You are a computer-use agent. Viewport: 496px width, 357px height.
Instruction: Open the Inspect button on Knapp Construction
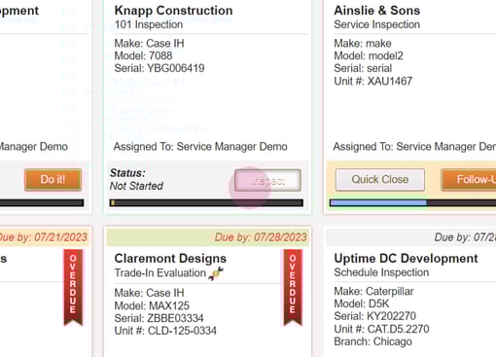[x=267, y=180]
